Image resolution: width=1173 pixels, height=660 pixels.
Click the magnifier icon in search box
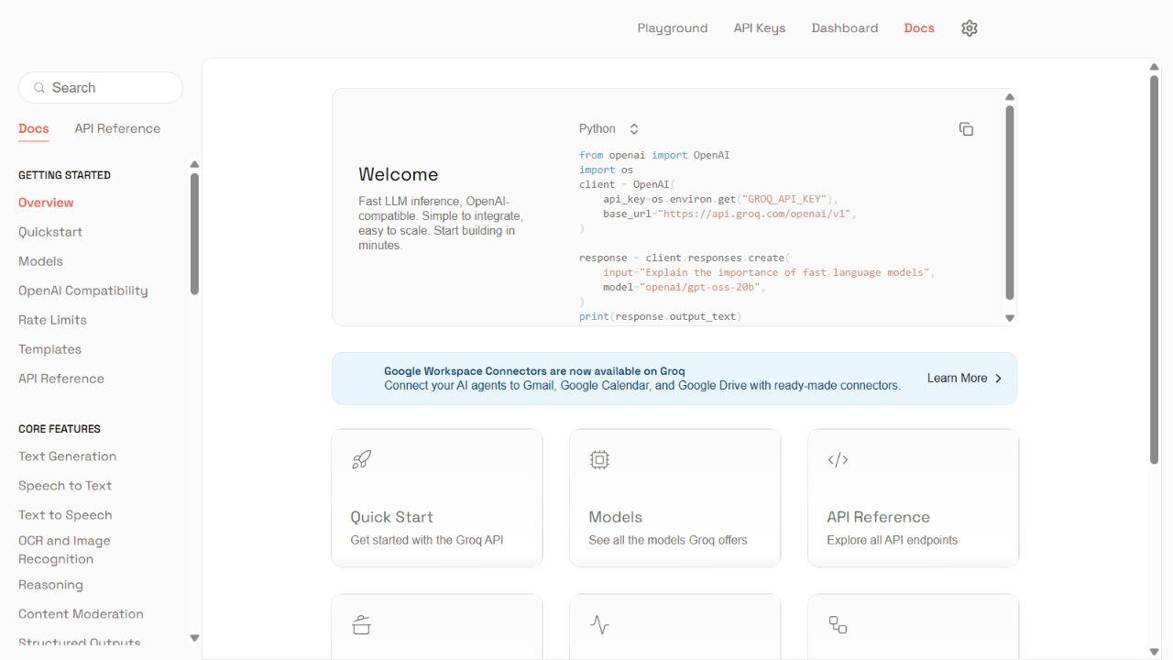point(39,88)
